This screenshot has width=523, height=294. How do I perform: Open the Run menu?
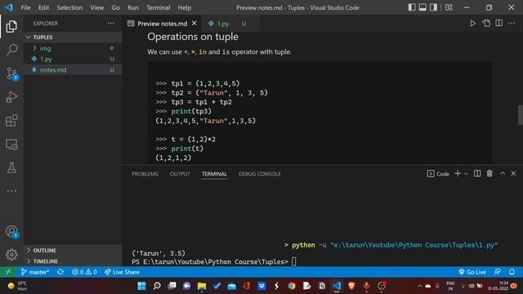(132, 7)
